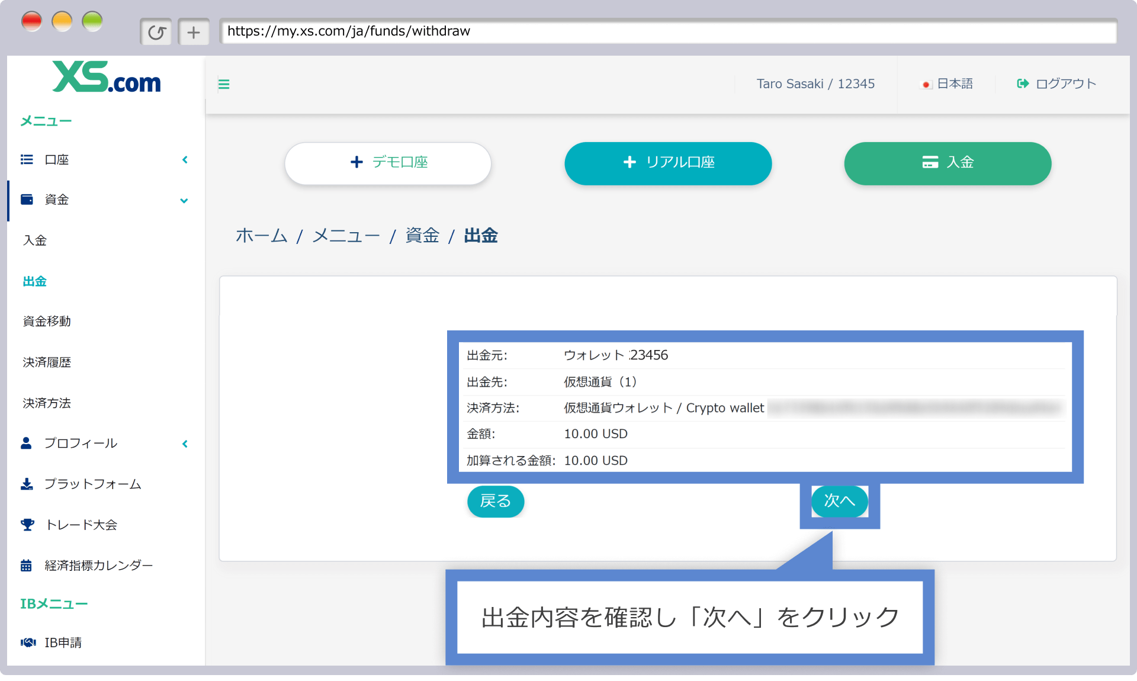Open the 経済指標カレンダー menu item
Viewport: 1137px width, 681px height.
99,566
